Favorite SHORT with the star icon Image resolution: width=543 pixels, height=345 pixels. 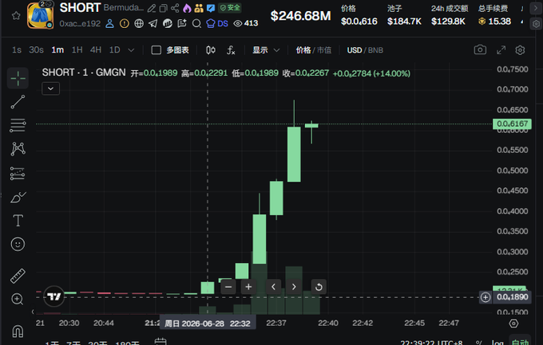[16, 16]
